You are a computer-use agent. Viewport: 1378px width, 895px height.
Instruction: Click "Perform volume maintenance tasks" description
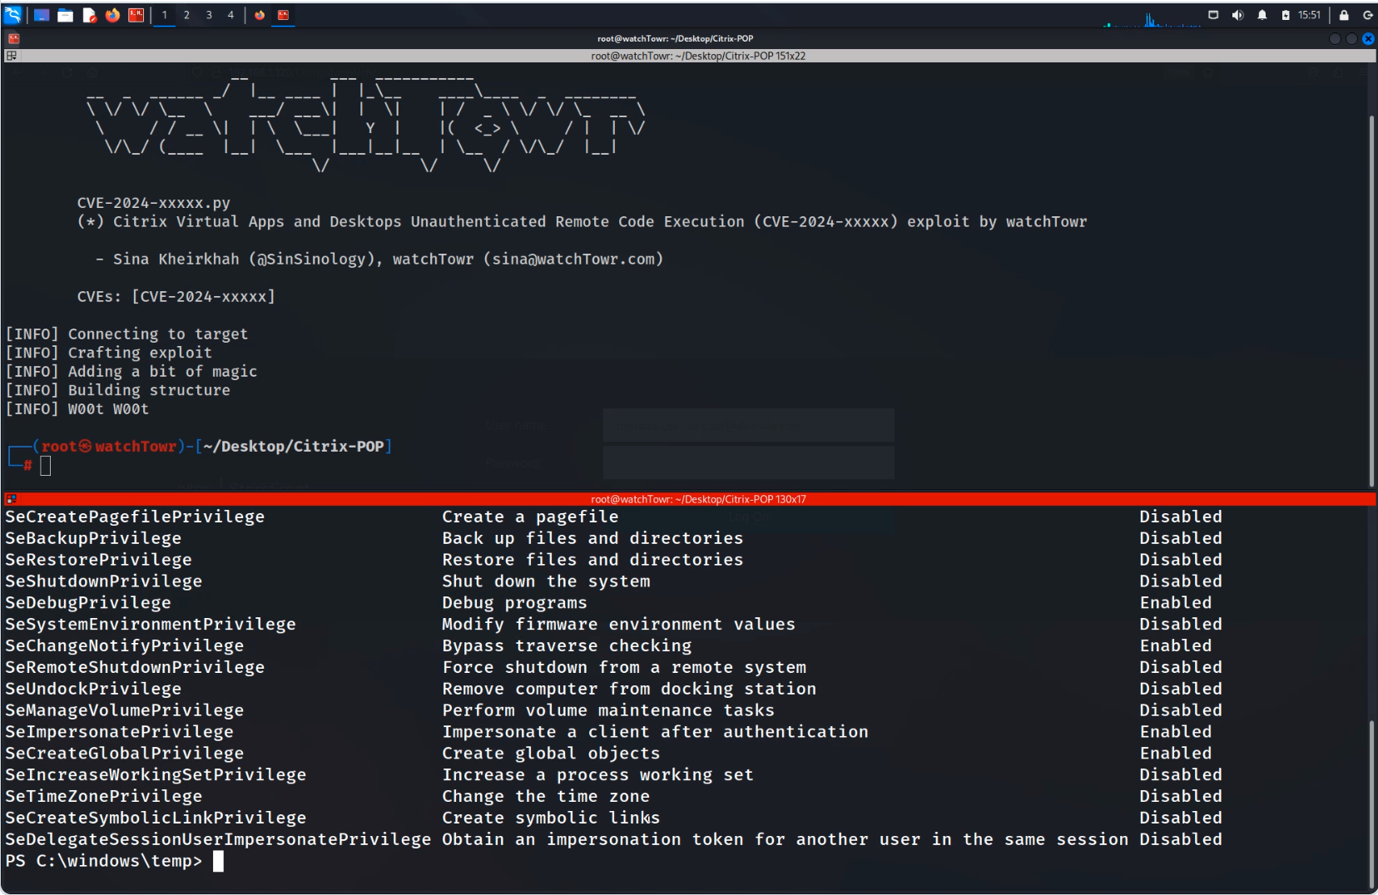click(608, 710)
